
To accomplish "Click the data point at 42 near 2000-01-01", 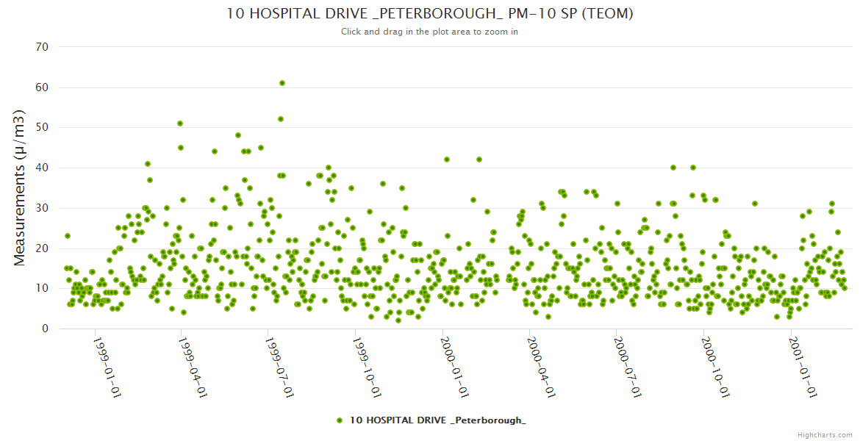I will [x=446, y=159].
